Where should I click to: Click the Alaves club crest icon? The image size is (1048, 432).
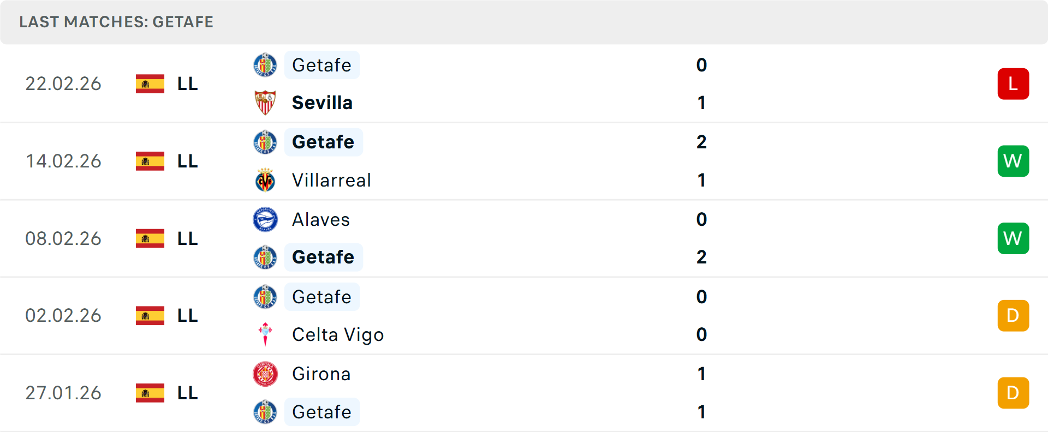pos(265,219)
